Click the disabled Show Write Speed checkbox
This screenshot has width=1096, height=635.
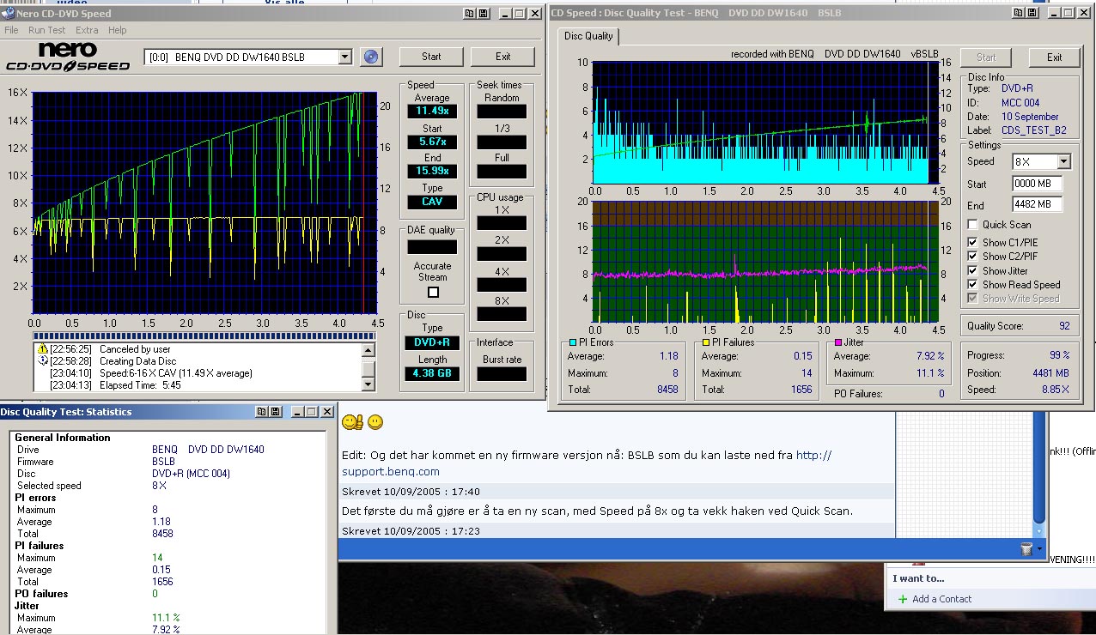(973, 299)
